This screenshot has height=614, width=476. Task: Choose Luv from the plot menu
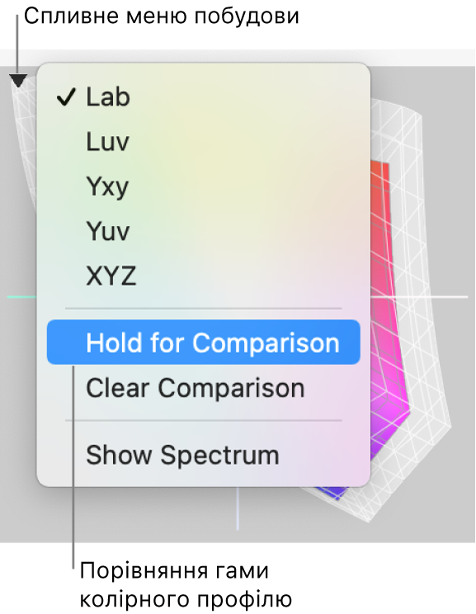[204, 142]
